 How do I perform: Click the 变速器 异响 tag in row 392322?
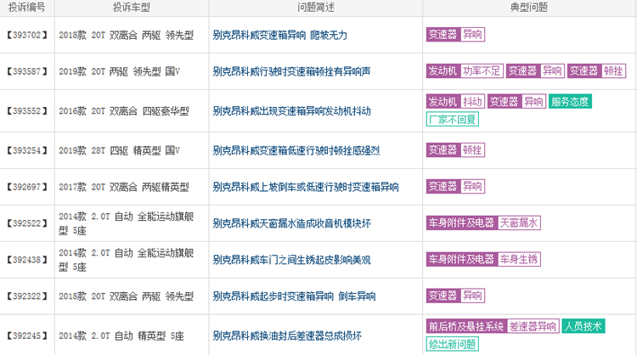(x=455, y=296)
